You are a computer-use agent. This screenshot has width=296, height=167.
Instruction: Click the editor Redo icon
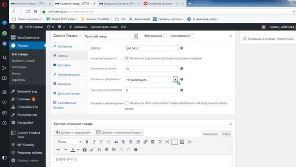click(x=129, y=149)
